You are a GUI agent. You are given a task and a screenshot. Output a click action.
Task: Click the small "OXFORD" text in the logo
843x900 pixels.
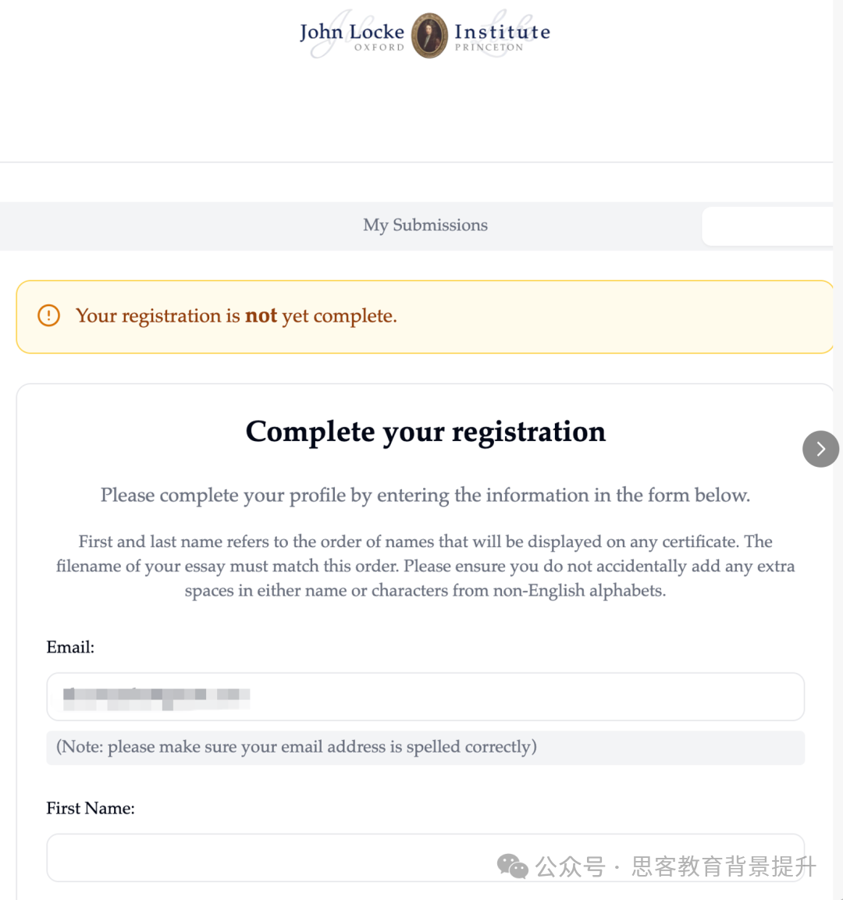pos(379,48)
